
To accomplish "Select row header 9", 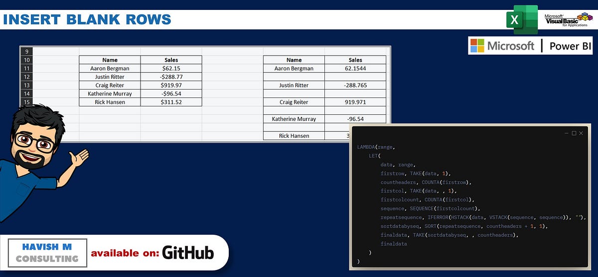I will pyautogui.click(x=26, y=51).
